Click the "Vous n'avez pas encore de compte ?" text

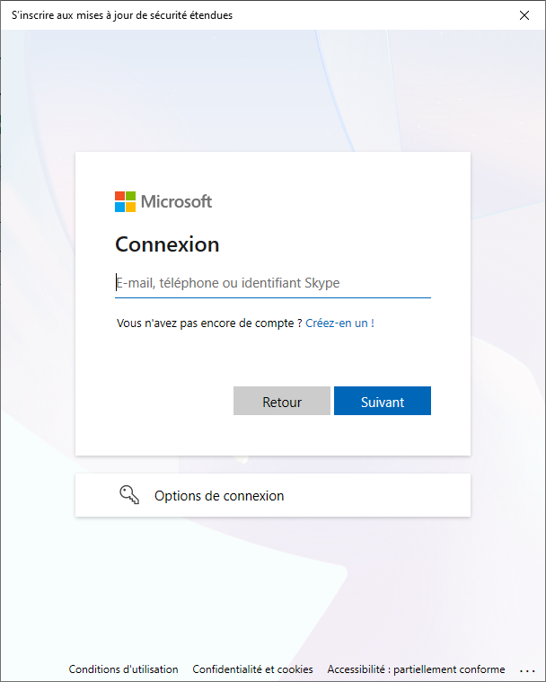[209, 323]
